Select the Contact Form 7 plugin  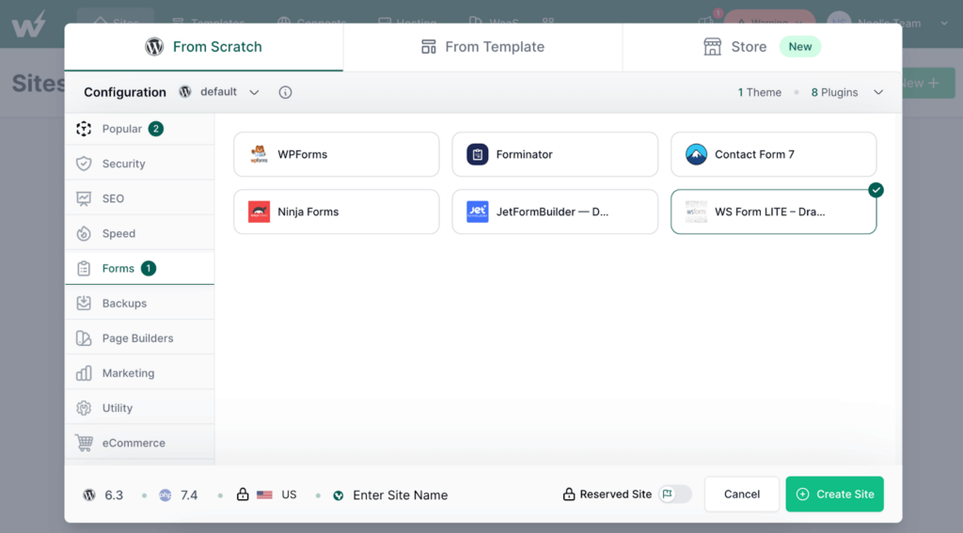pyautogui.click(x=773, y=154)
